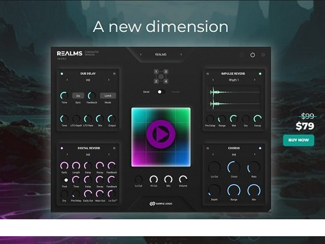Select routing slot 4
325x244 pixels.
pyautogui.click(x=166, y=81)
